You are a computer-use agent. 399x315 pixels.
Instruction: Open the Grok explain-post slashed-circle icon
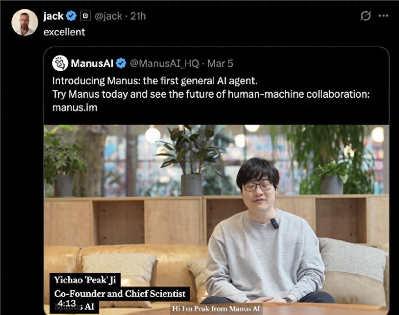365,16
